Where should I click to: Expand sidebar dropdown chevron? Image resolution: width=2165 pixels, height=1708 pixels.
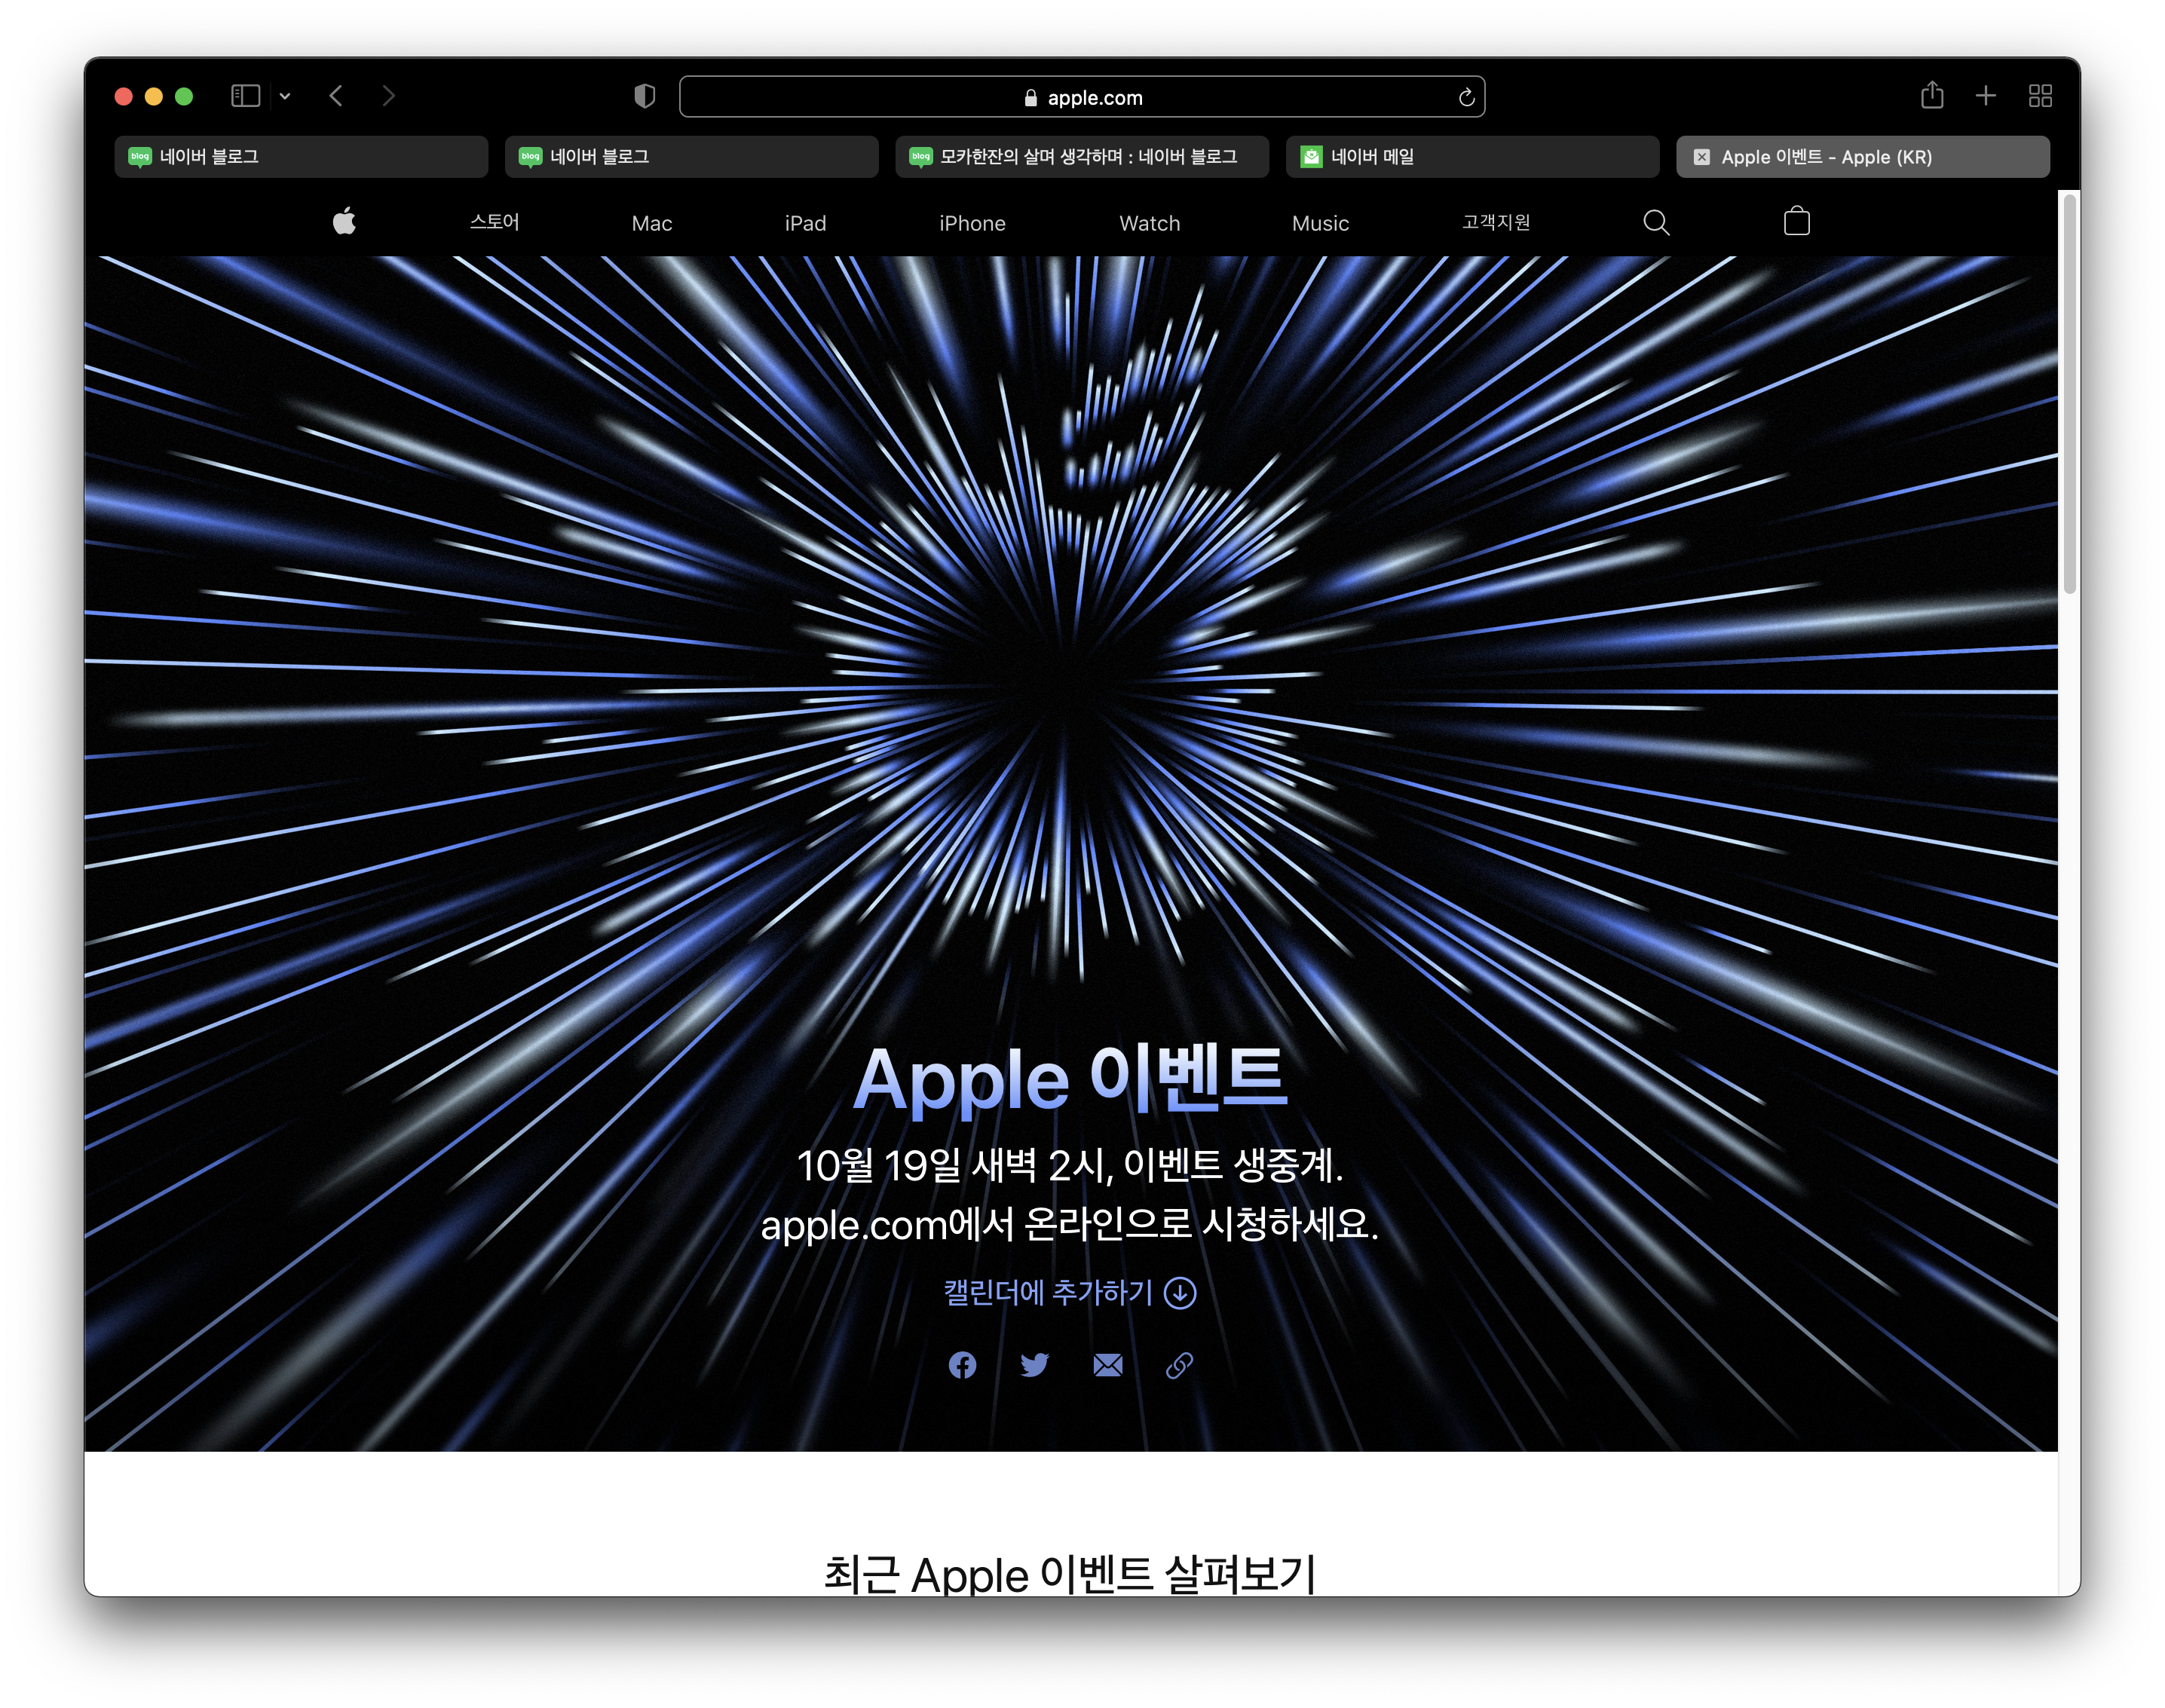[285, 96]
